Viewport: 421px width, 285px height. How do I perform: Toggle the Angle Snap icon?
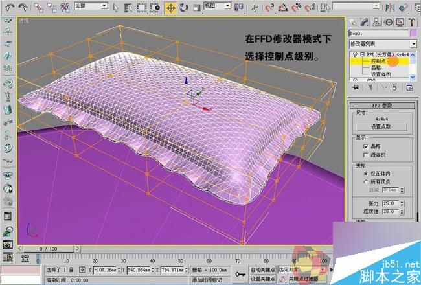tap(282, 8)
